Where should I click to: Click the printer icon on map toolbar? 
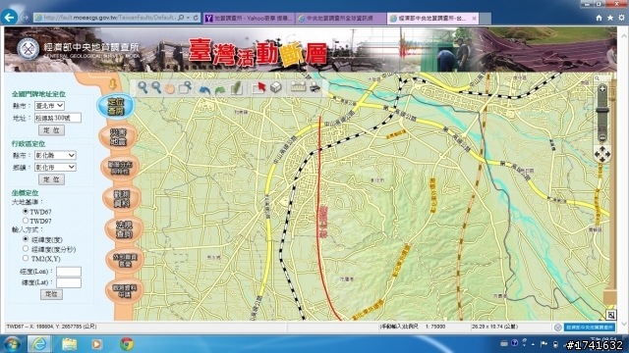[314, 87]
